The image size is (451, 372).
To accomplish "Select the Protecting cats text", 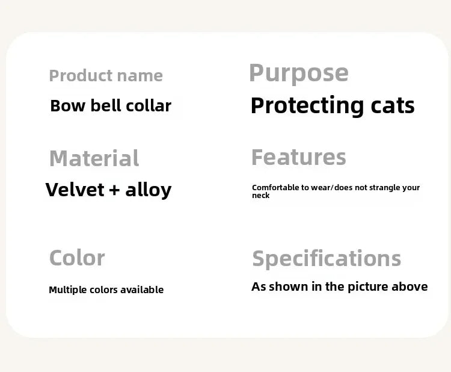I will (333, 106).
